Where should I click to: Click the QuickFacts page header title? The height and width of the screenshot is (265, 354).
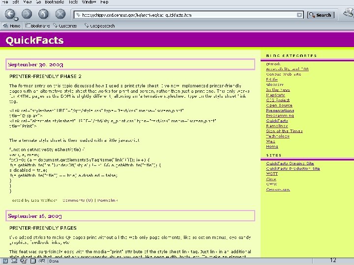pyautogui.click(x=34, y=40)
